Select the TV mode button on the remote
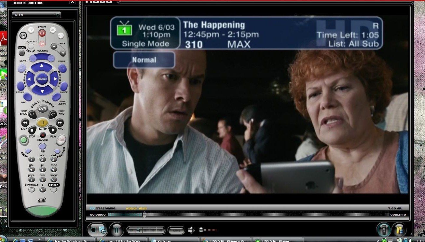This screenshot has height=242, width=425. pyautogui.click(x=31, y=30)
